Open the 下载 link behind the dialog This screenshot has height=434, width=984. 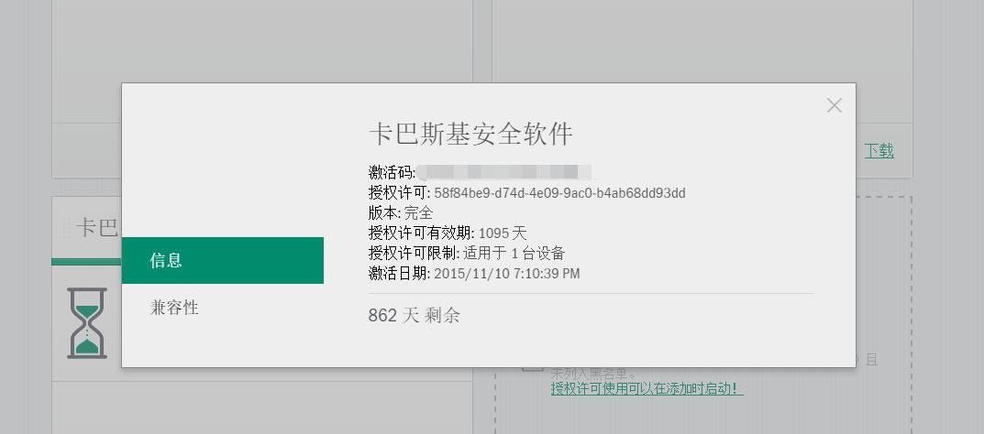tap(879, 151)
